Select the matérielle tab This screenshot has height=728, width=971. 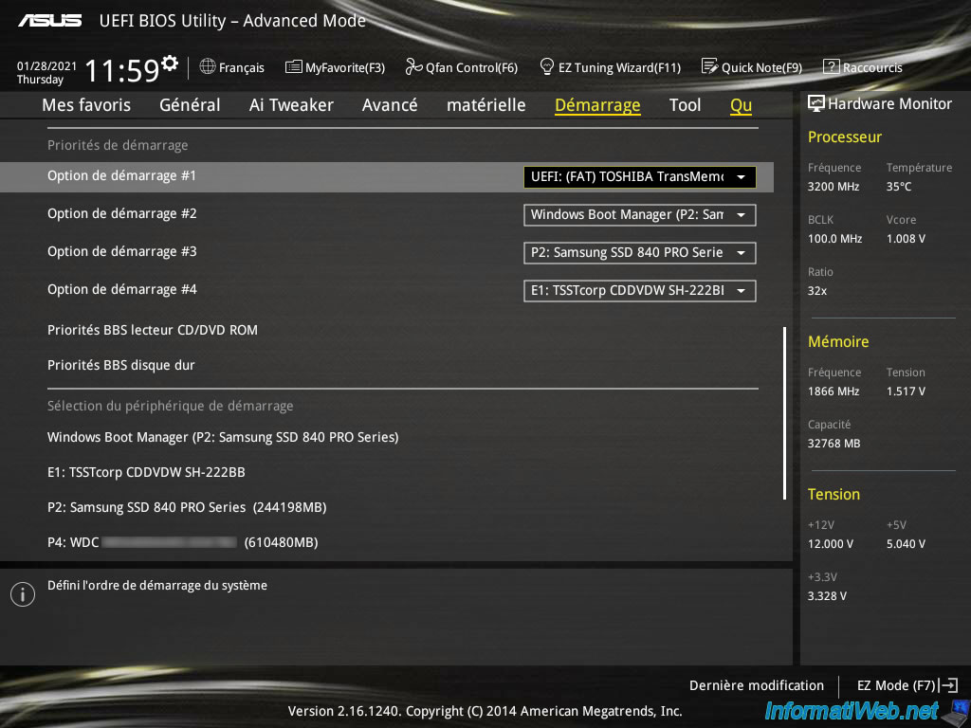coord(486,105)
